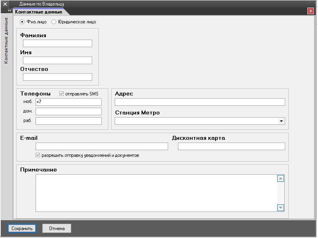Image resolution: width=318 pixels, height=238 pixels.
Task: Toggle the отправлять SMS checkbox
Action: (61, 94)
